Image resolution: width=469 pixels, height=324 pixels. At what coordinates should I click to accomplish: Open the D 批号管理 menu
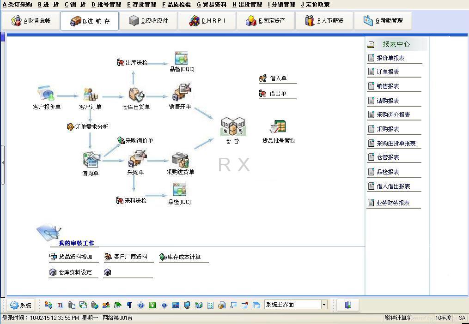click(105, 5)
